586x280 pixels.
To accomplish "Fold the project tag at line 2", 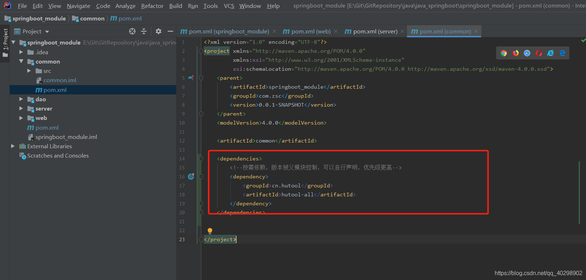I will click(x=201, y=51).
